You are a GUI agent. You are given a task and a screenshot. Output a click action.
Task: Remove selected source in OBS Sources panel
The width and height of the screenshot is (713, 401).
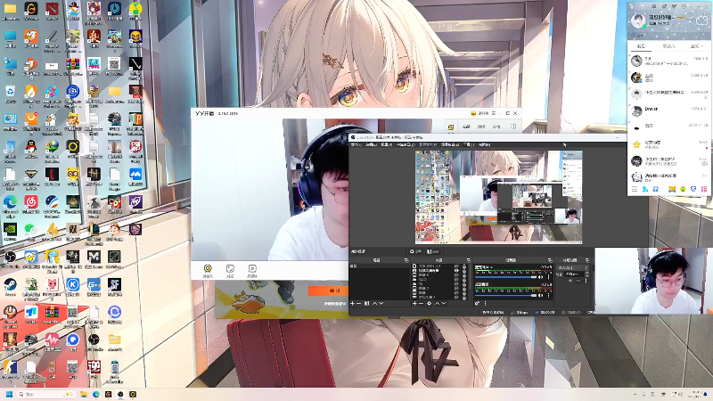click(421, 303)
